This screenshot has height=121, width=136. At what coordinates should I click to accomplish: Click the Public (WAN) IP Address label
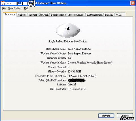tap(52, 80)
